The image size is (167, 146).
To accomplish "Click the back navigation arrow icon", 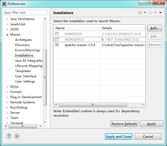I will tap(140, 12).
